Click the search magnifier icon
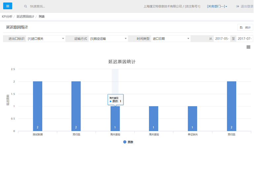 [x=25, y=6]
